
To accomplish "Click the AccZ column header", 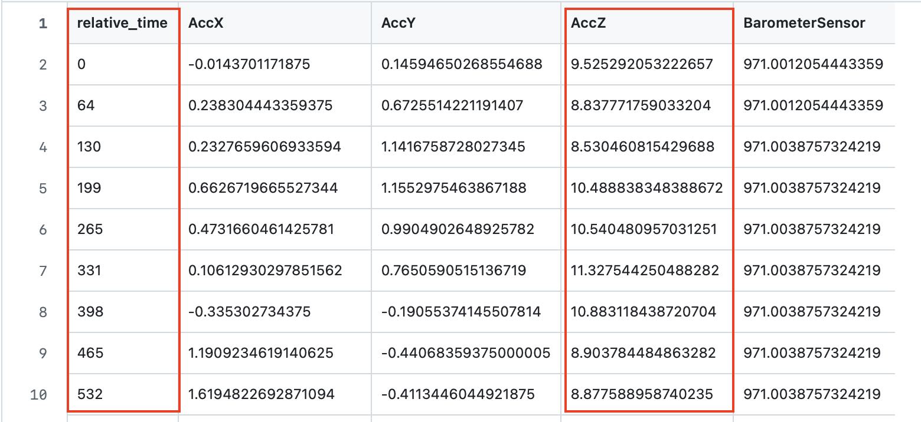I will pyautogui.click(x=587, y=23).
